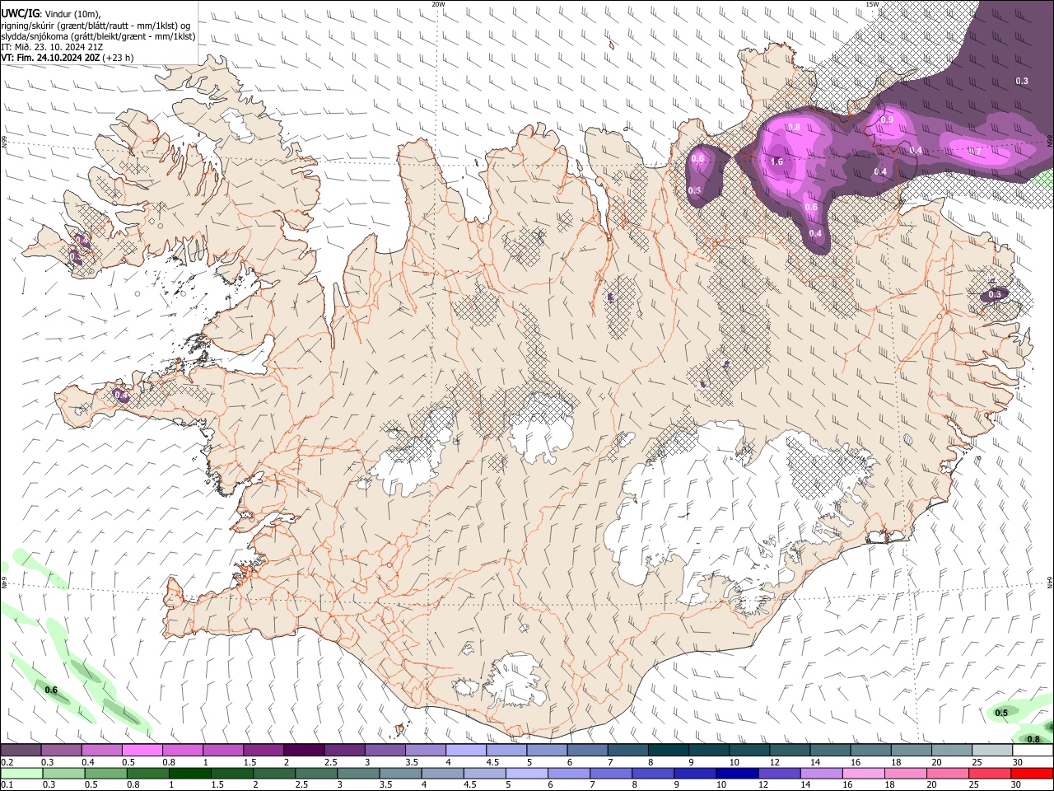Click the '1.5' number under the lower scale
1054x791 pixels.
pyautogui.click(x=217, y=785)
